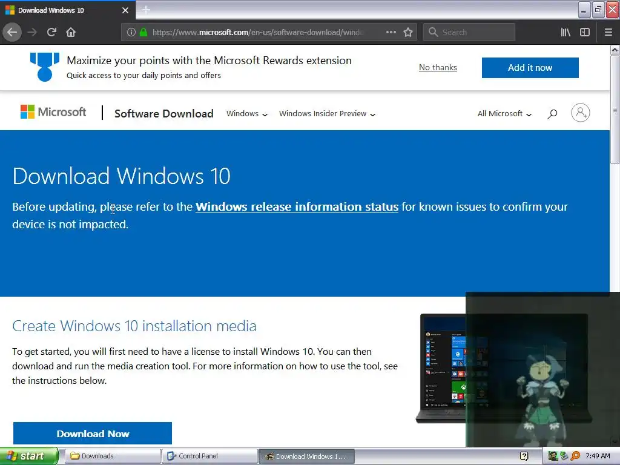Image resolution: width=620 pixels, height=465 pixels.
Task: Open Microsoft site search magnifier
Action: 552,114
